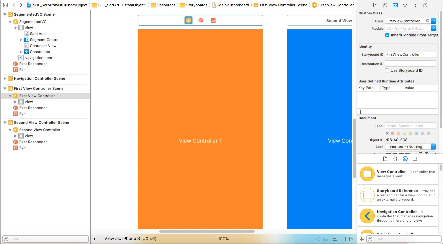Add a user defined runtime attribute
Viewport: 443px width, 244px height.
click(360, 112)
